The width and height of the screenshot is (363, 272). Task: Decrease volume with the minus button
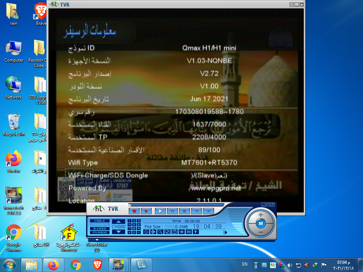point(261,232)
